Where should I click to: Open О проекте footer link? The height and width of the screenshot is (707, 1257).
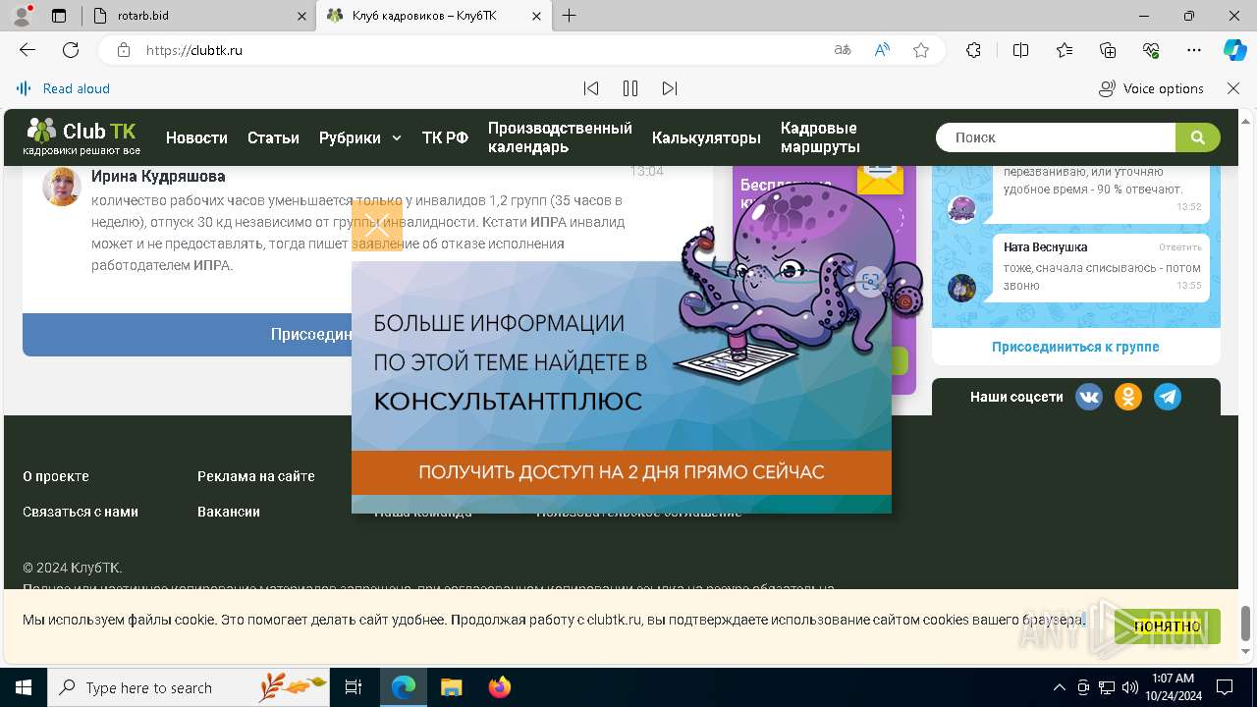point(56,476)
